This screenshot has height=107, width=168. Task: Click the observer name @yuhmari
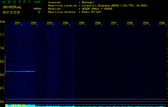click(88, 2)
